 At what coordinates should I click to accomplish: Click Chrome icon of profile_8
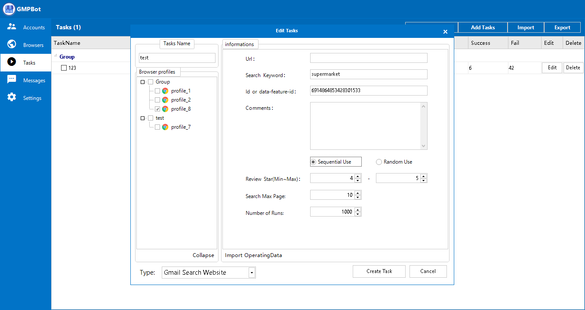pyautogui.click(x=165, y=109)
